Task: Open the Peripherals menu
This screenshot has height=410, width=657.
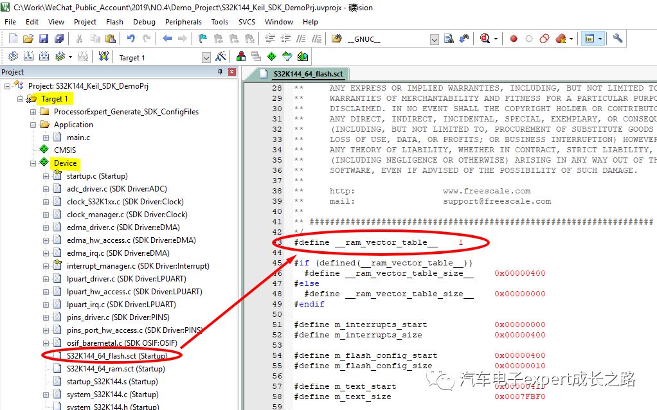Action: pyautogui.click(x=183, y=21)
